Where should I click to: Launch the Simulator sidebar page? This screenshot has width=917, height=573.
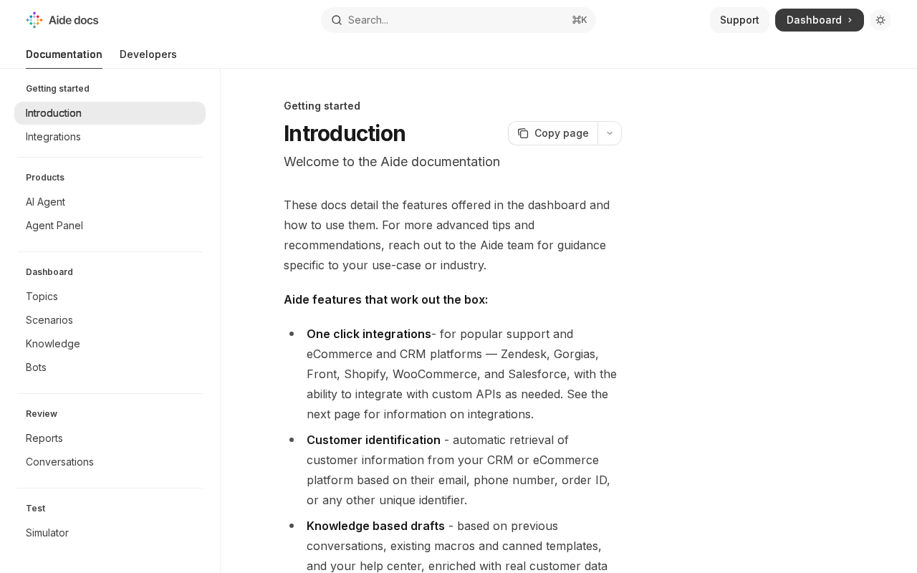47,533
